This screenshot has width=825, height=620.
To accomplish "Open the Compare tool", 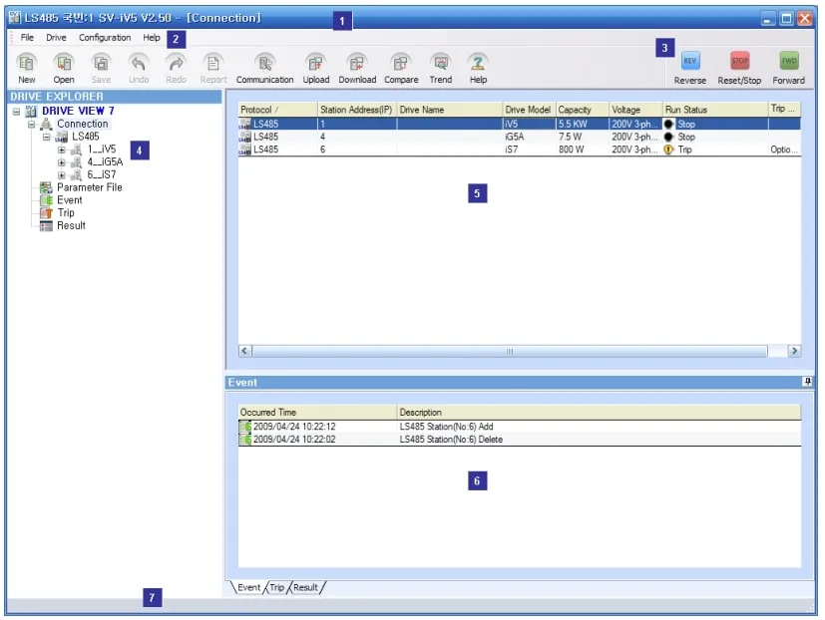I will (x=401, y=63).
